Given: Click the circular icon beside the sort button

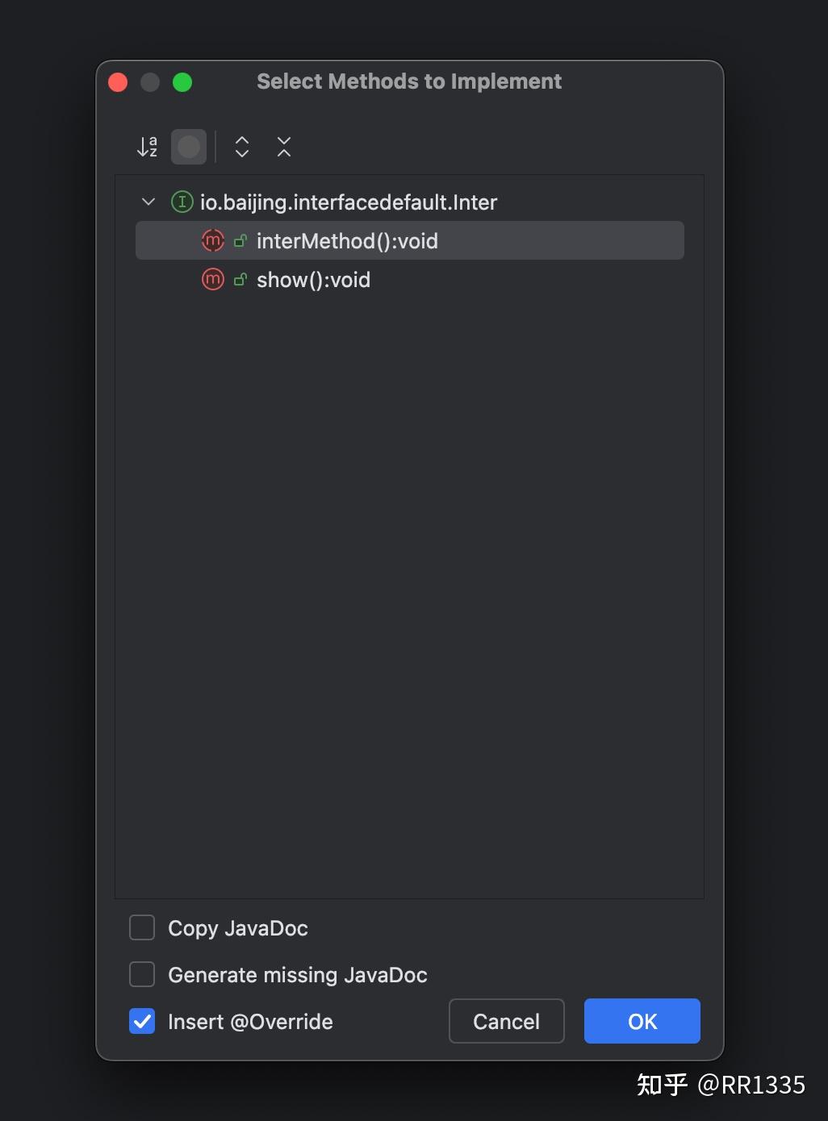Looking at the screenshot, I should [x=189, y=146].
